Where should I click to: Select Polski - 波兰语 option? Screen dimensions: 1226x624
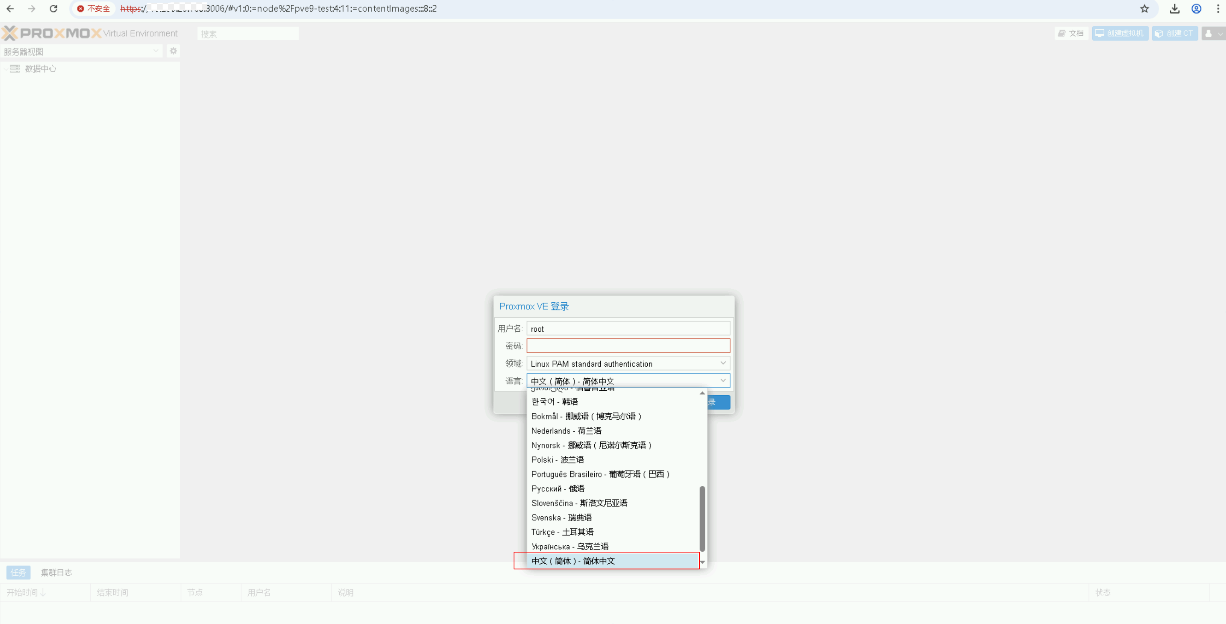click(614, 459)
